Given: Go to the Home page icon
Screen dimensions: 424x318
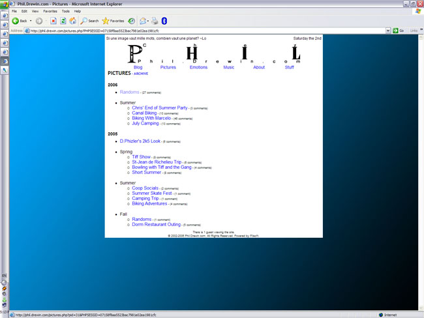Looking at the screenshot, I should [x=73, y=21].
